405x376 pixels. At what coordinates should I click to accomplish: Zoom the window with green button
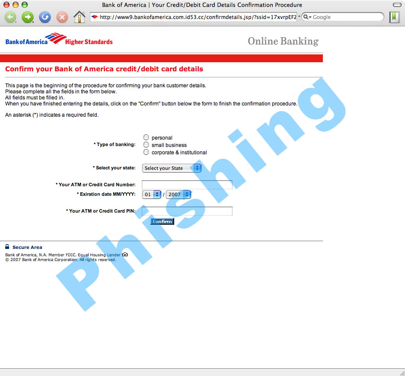click(x=25, y=5)
